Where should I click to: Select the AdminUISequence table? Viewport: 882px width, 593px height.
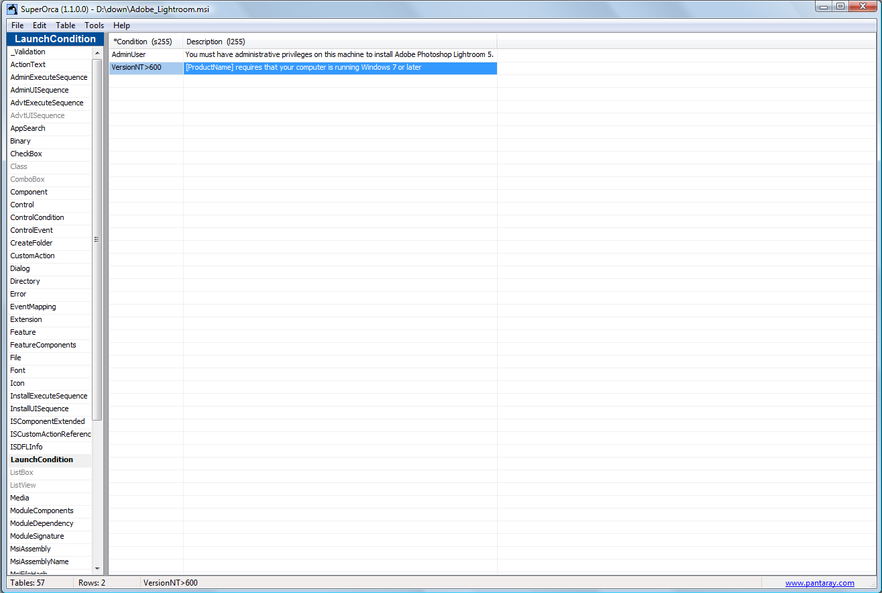pos(50,90)
